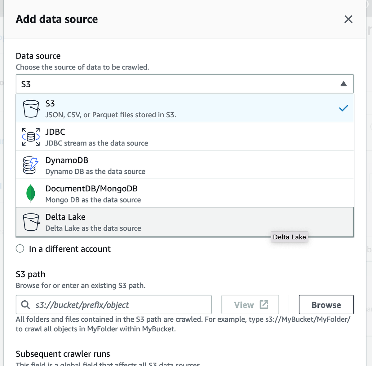The image size is (372, 366).
Task: Click the Delta Lake tooltip label
Action: point(289,237)
